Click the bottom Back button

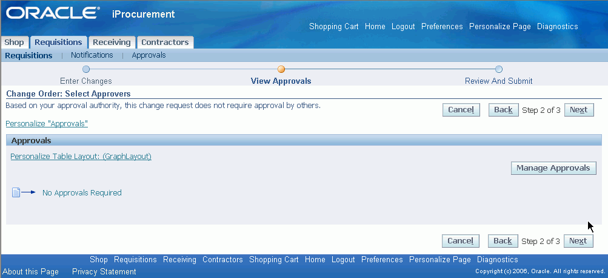point(503,241)
